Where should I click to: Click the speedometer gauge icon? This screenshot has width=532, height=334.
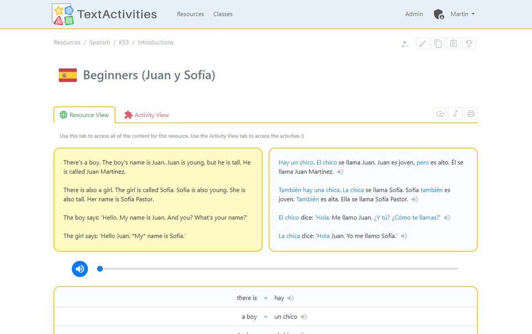(x=440, y=114)
